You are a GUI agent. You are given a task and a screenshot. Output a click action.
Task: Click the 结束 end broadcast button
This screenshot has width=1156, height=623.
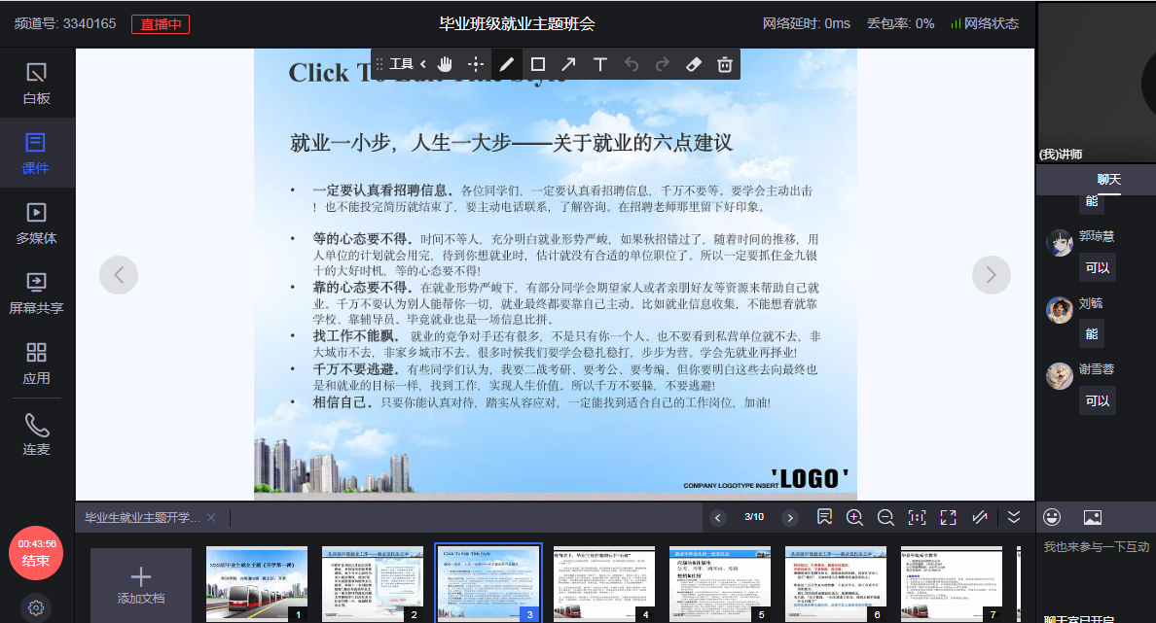click(36, 552)
